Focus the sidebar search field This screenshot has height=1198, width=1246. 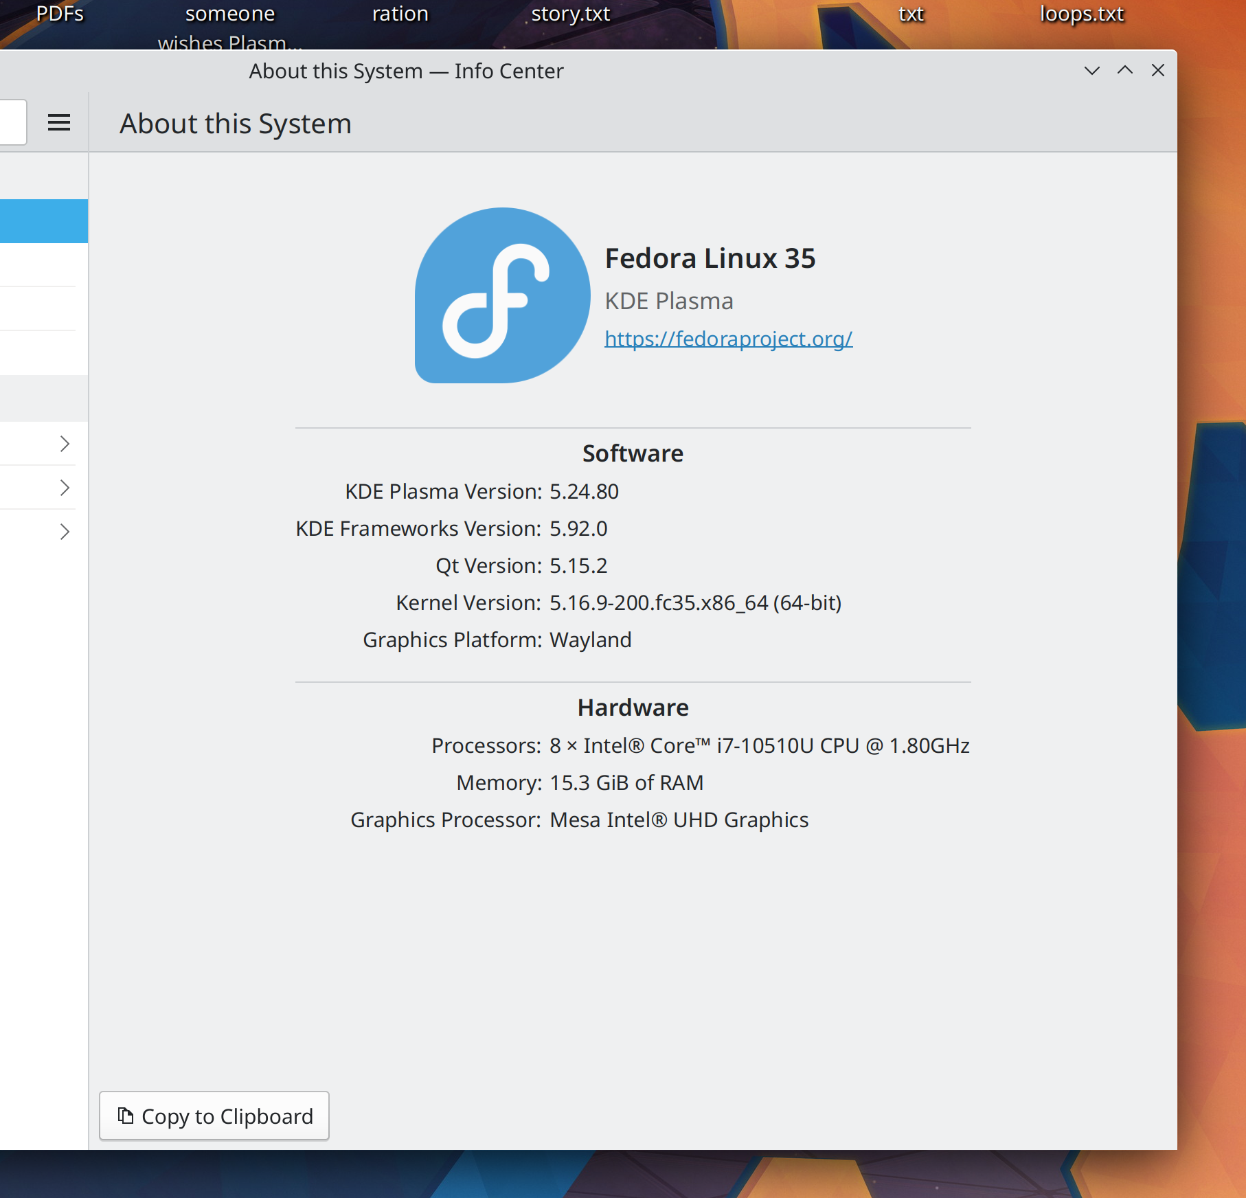[x=12, y=122]
